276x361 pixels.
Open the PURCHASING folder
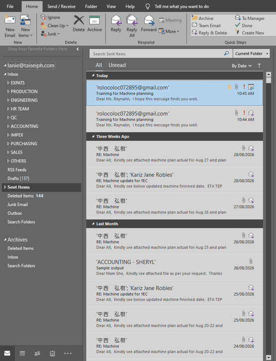(x=24, y=144)
